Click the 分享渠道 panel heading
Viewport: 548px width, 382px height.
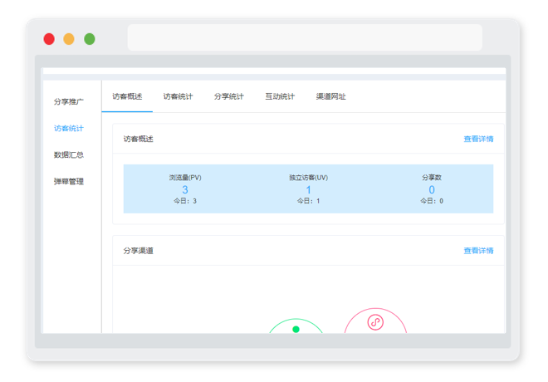coord(139,251)
